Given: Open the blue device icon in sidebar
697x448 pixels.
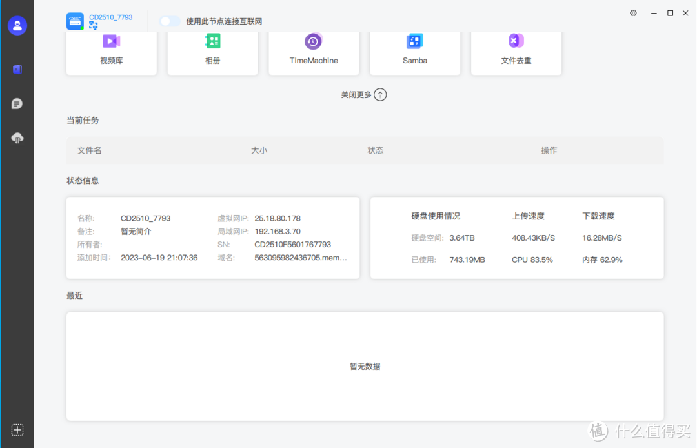Looking at the screenshot, I should pos(17,69).
